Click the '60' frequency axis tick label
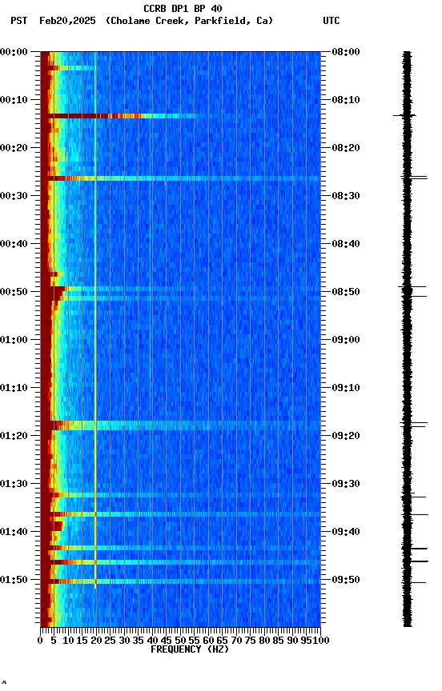442x691 pixels. pyautogui.click(x=208, y=641)
